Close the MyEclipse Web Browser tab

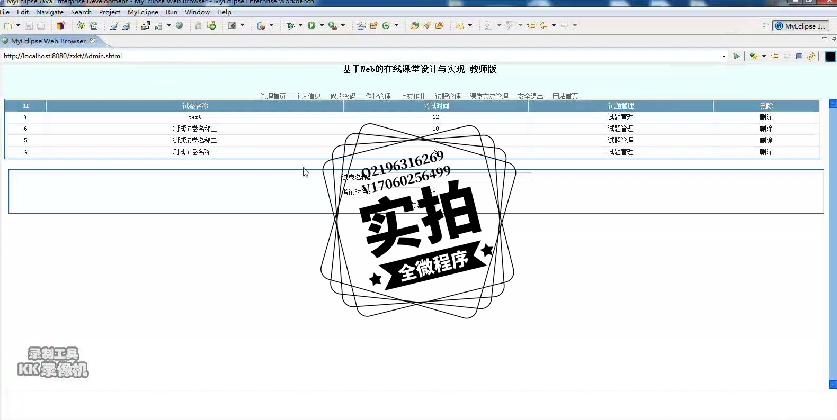coord(93,41)
